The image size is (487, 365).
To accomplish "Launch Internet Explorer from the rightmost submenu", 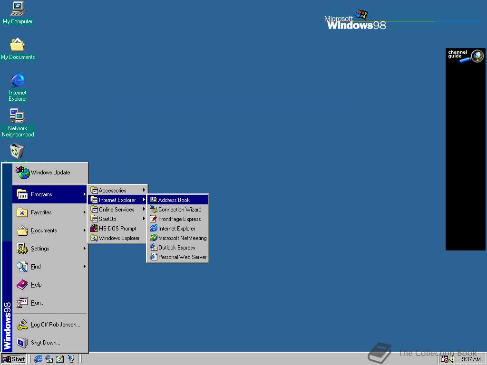I will click(178, 229).
